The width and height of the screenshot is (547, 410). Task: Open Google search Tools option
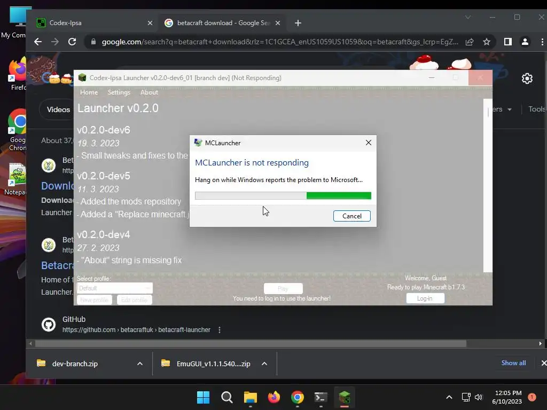tap(536, 109)
